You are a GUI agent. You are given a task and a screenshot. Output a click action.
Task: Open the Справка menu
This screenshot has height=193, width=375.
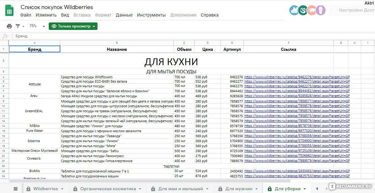(x=210, y=15)
